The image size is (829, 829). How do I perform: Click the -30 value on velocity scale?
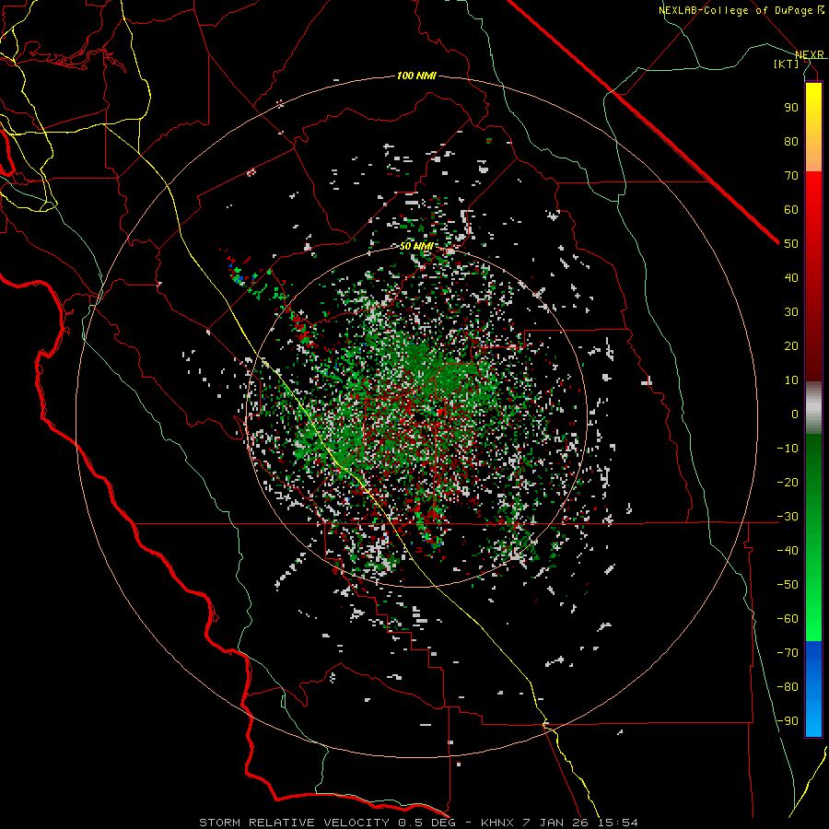(788, 517)
